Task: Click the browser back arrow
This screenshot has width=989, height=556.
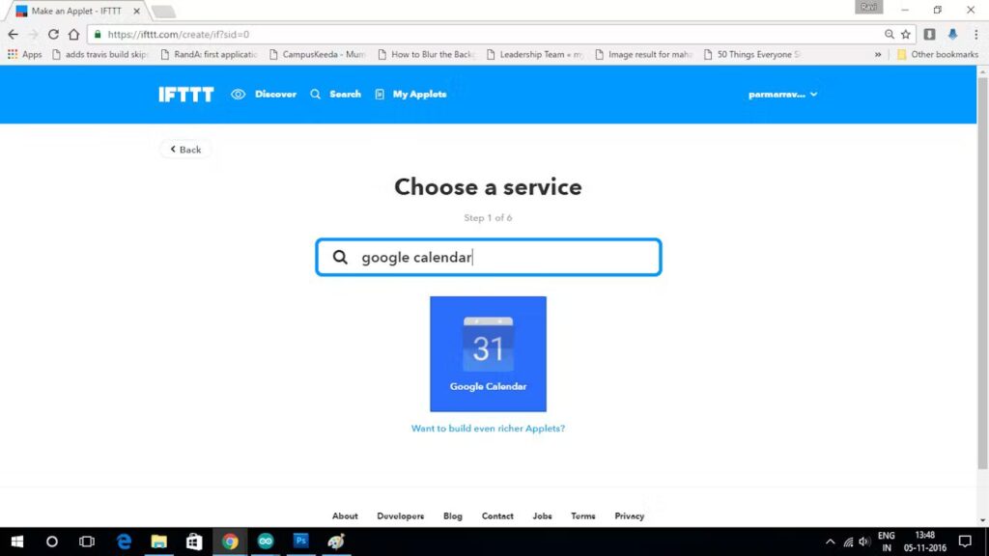Action: 14,34
